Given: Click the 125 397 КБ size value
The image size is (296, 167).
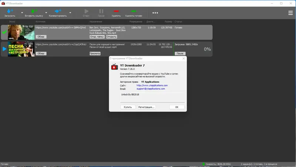Looking at the screenshot, I should 166,27.
